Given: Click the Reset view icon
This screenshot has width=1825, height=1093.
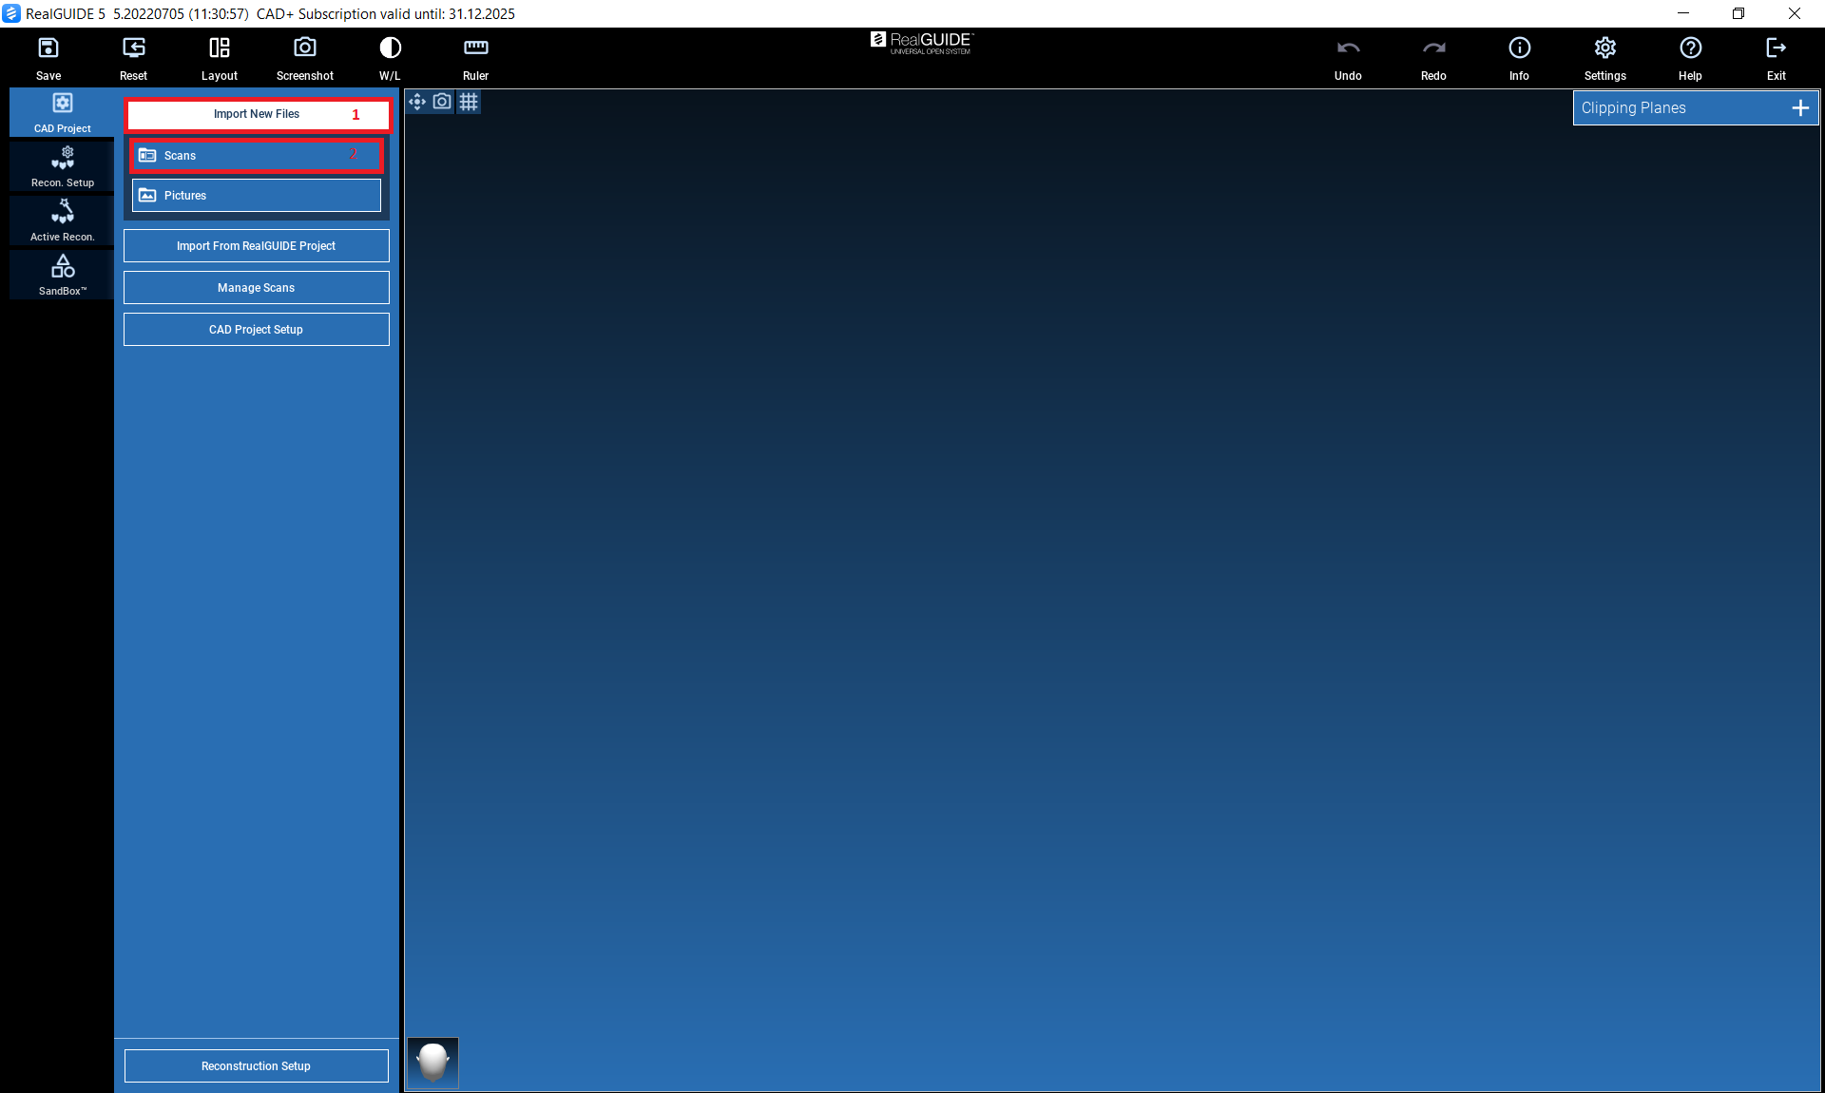Looking at the screenshot, I should click(134, 48).
